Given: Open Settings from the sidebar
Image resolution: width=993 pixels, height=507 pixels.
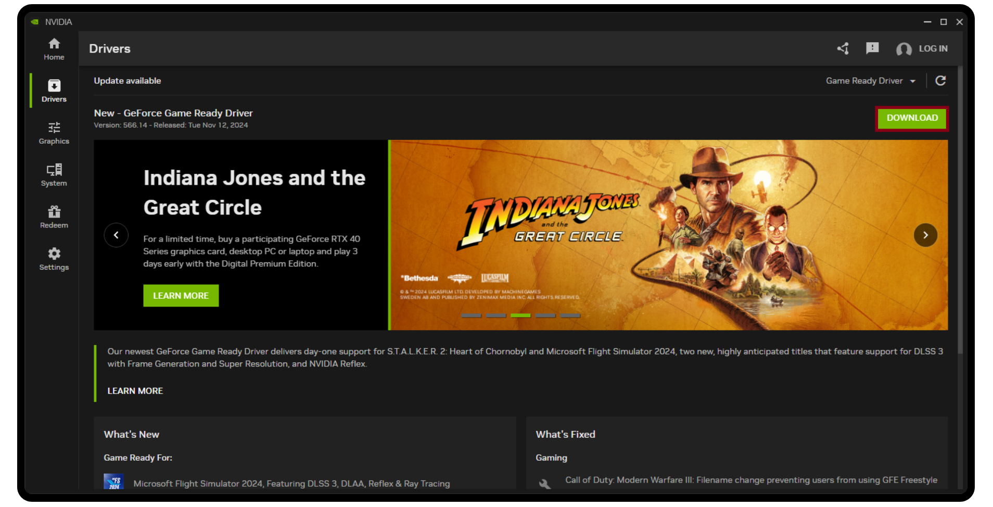Looking at the screenshot, I should [54, 259].
